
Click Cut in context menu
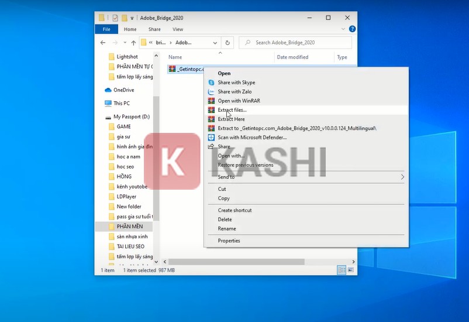tap(306, 189)
